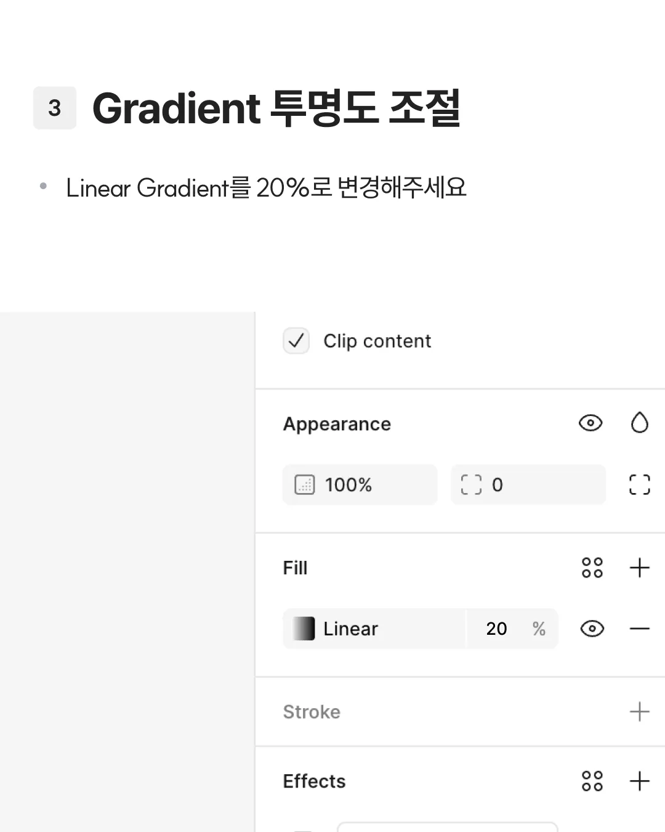Click the Fill section title
Viewport: 665px width, 832px height.
[295, 568]
